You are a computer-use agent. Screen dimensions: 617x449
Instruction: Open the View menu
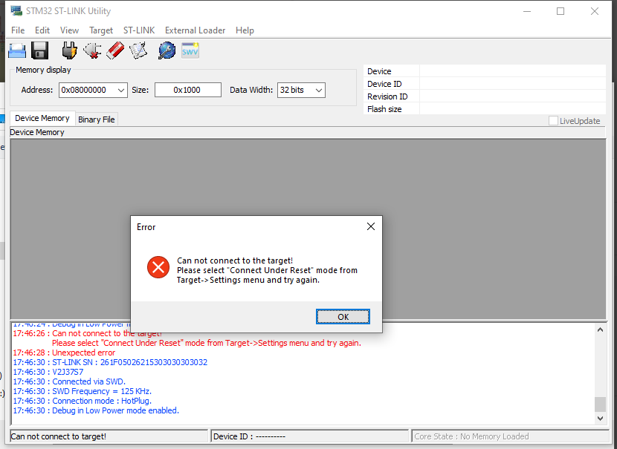69,30
